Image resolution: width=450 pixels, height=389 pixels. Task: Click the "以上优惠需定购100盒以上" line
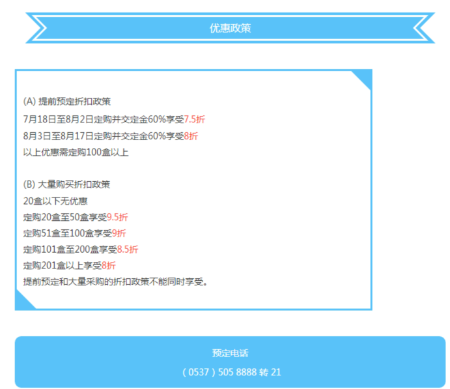tap(76, 153)
